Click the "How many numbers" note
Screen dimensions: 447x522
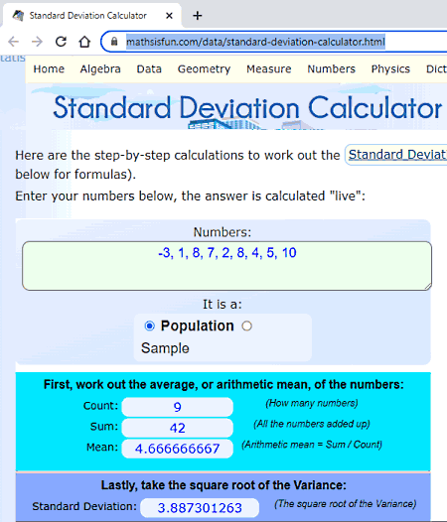click(x=312, y=403)
